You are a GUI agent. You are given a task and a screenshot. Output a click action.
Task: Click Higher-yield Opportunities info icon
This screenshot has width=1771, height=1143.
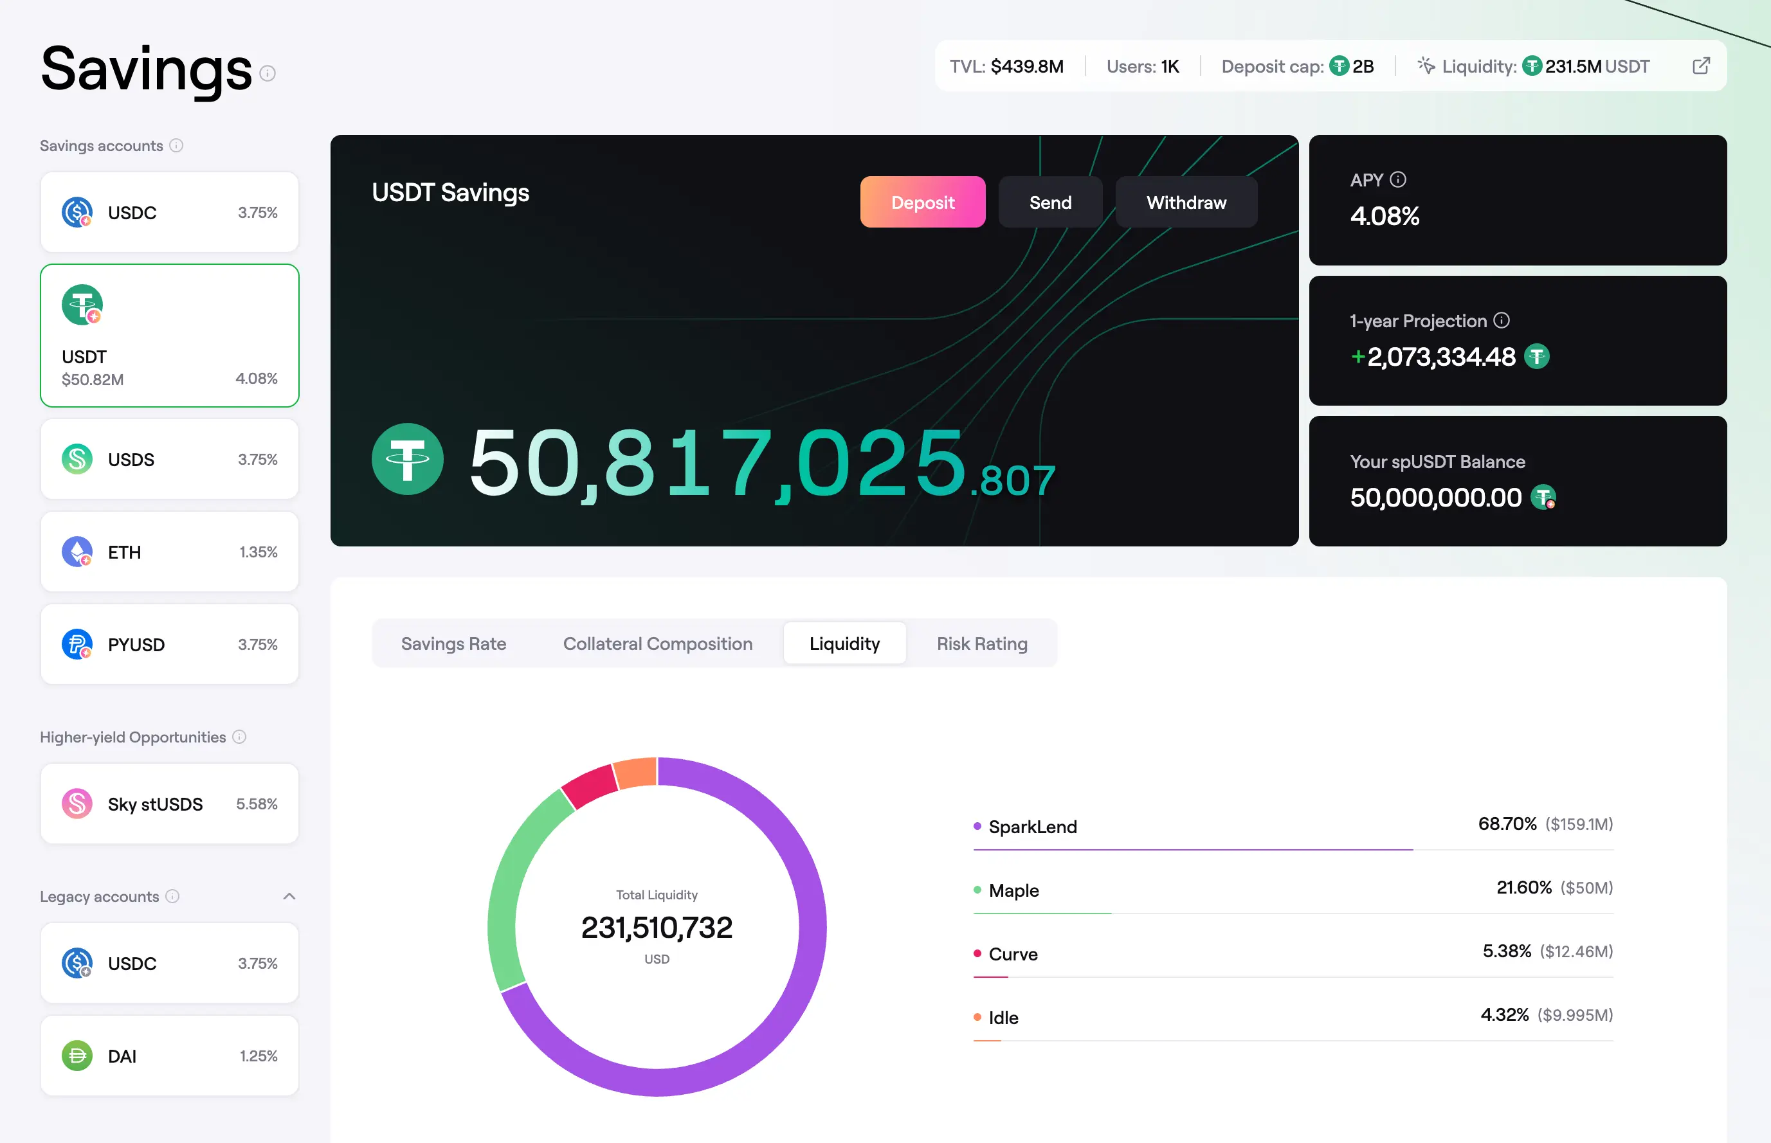pos(239,737)
